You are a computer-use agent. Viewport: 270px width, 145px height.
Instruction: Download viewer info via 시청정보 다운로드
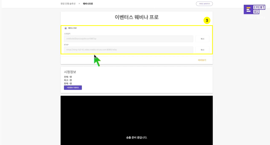tap(73, 88)
